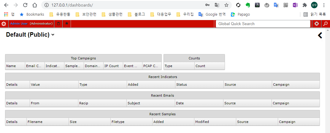Image resolution: width=330 pixels, height=133 pixels.
Task: Click the sync circular arrows extension icon
Action: [x=238, y=5]
